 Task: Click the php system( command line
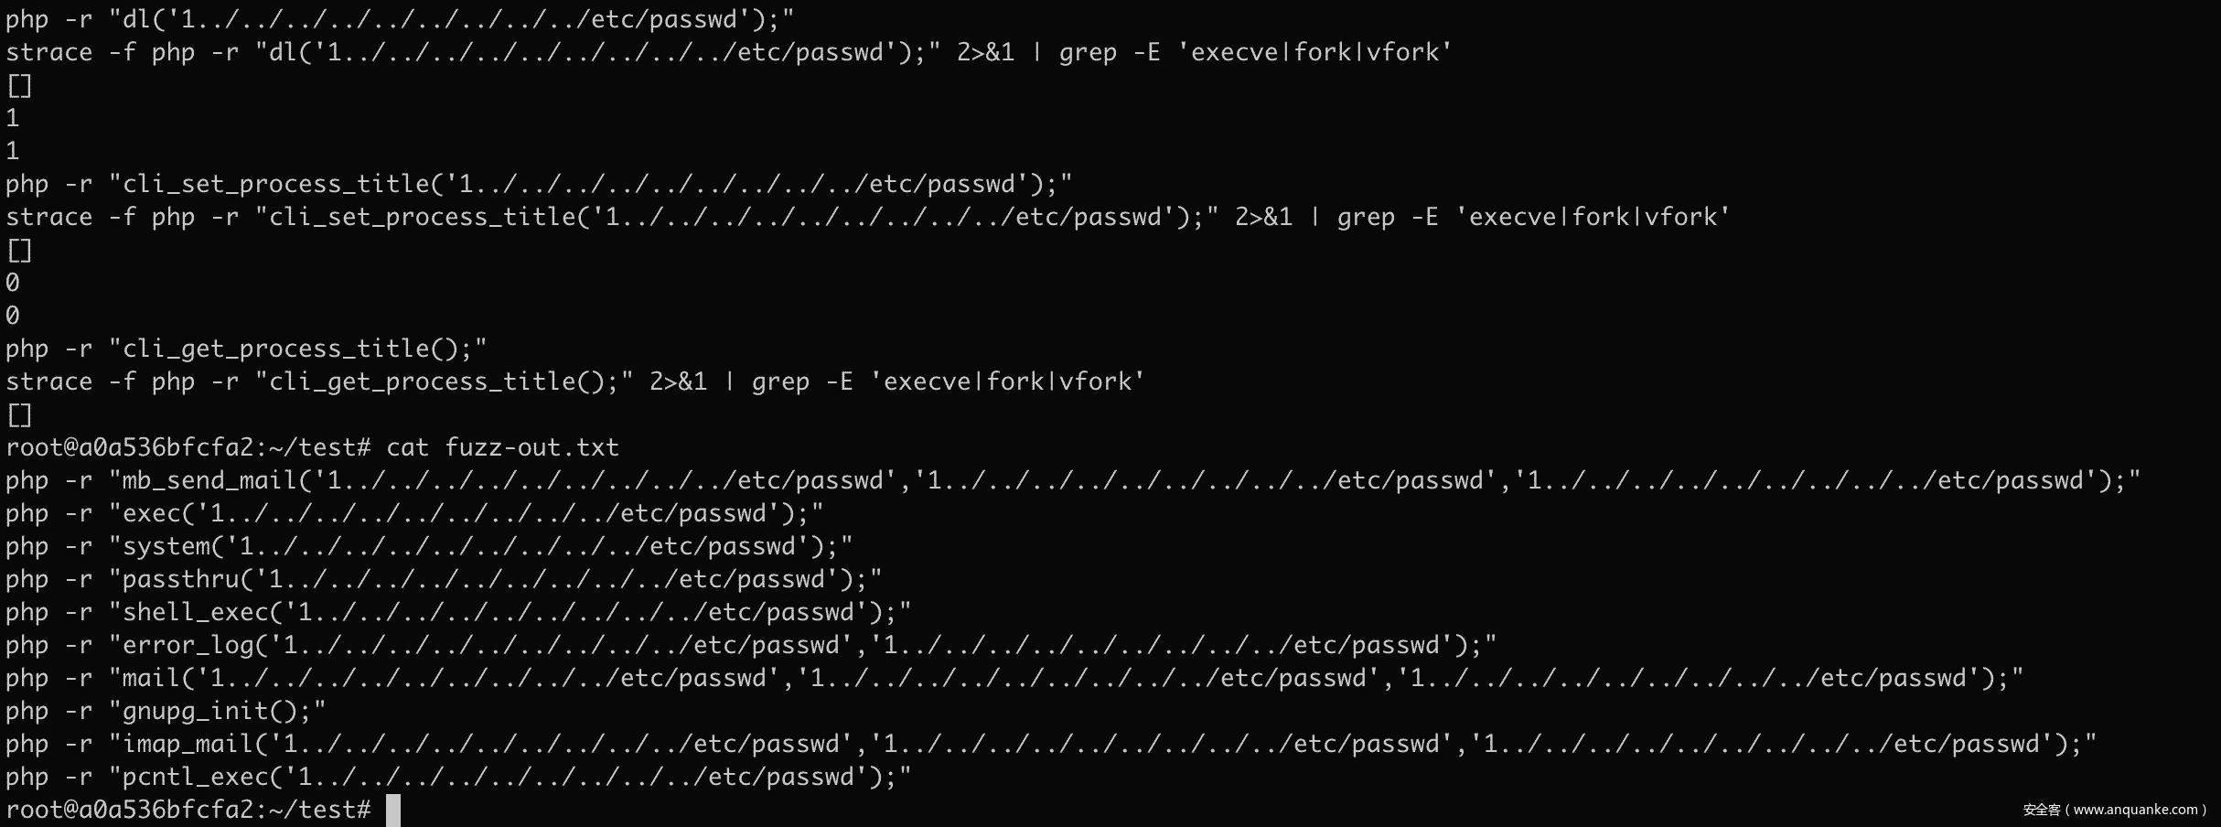[429, 546]
